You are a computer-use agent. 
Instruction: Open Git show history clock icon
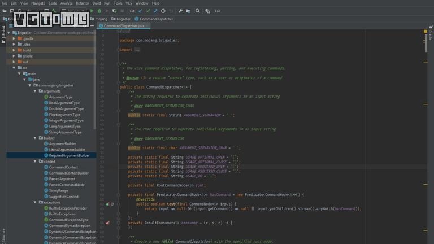[163, 11]
